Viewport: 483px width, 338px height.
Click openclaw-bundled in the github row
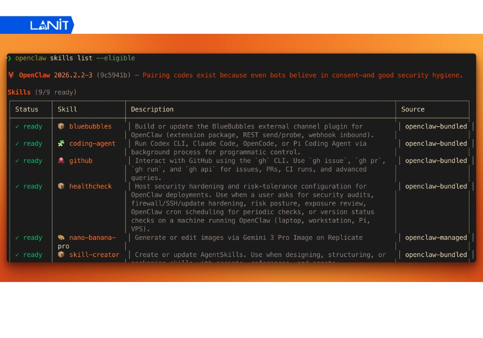(x=436, y=161)
